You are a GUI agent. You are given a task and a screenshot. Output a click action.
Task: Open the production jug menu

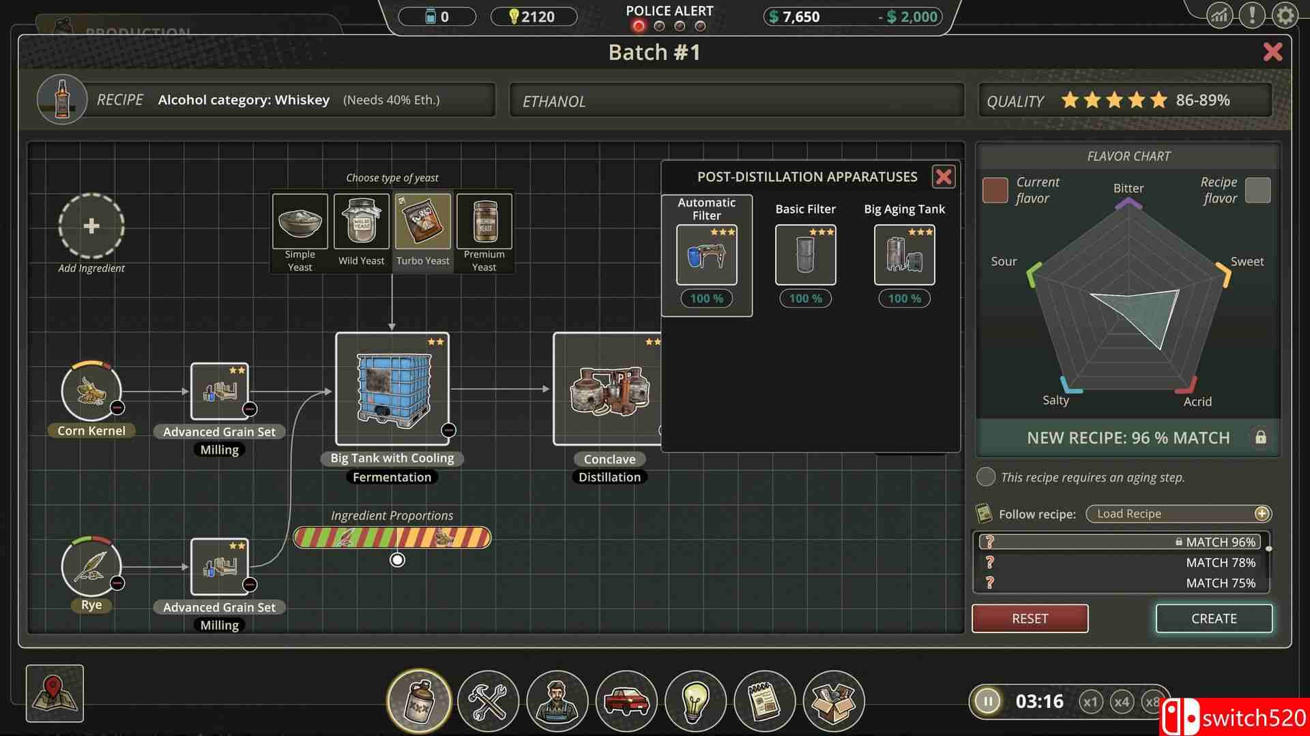click(419, 701)
